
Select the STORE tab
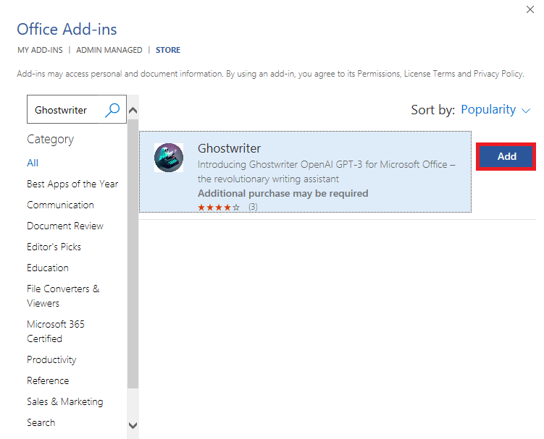[x=168, y=50]
